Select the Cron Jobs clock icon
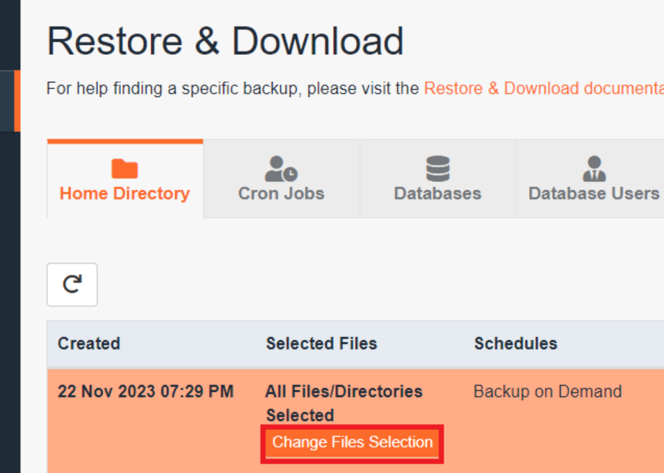This screenshot has height=473, width=664. pyautogui.click(x=281, y=167)
